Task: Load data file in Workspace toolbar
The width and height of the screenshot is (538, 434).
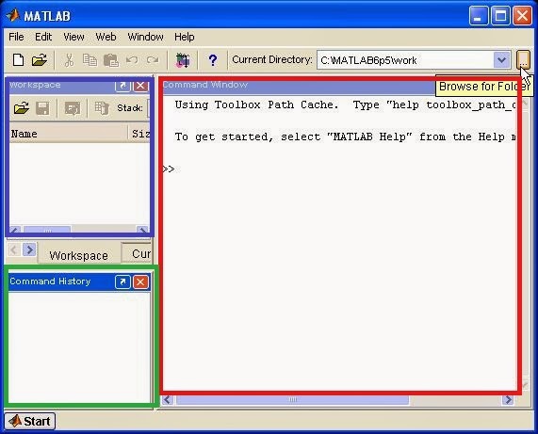Action: click(22, 108)
